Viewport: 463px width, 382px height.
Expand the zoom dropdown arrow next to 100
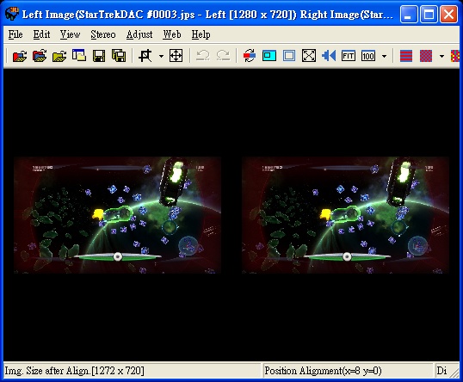tap(384, 56)
